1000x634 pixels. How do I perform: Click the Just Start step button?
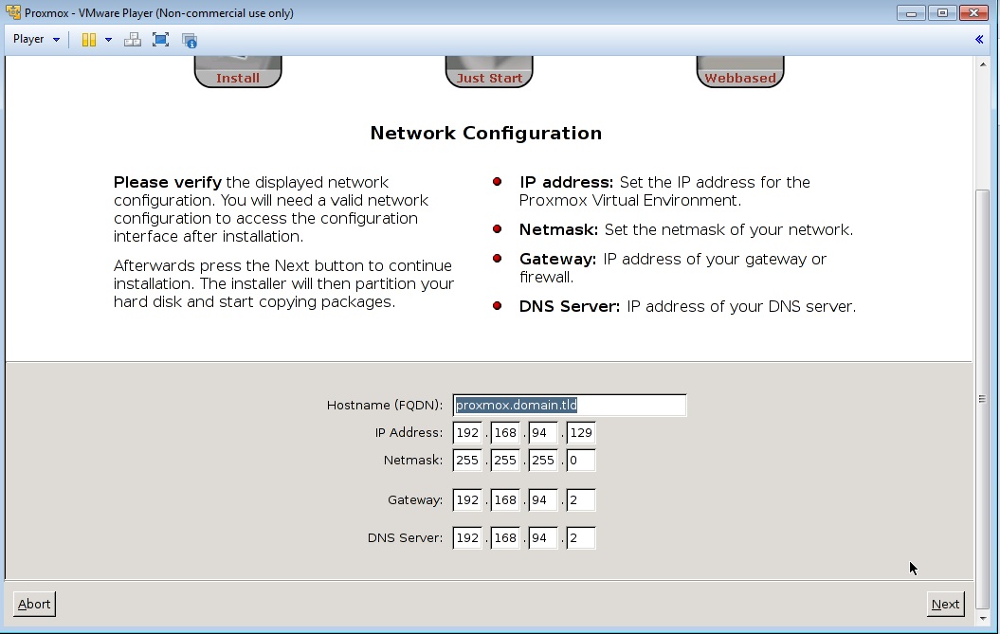coord(489,71)
